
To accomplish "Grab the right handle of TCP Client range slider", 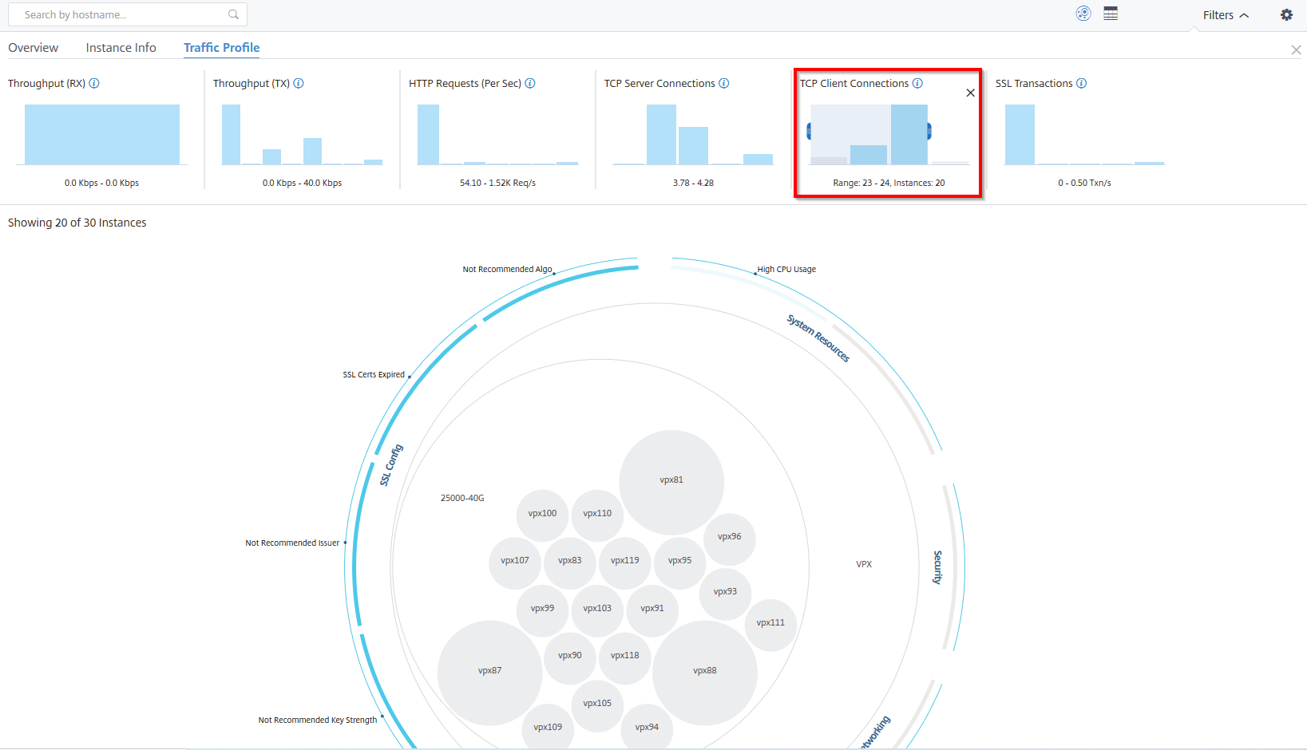I will coord(929,132).
